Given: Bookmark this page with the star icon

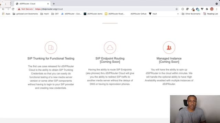Looking at the screenshot, I should 177,9.
